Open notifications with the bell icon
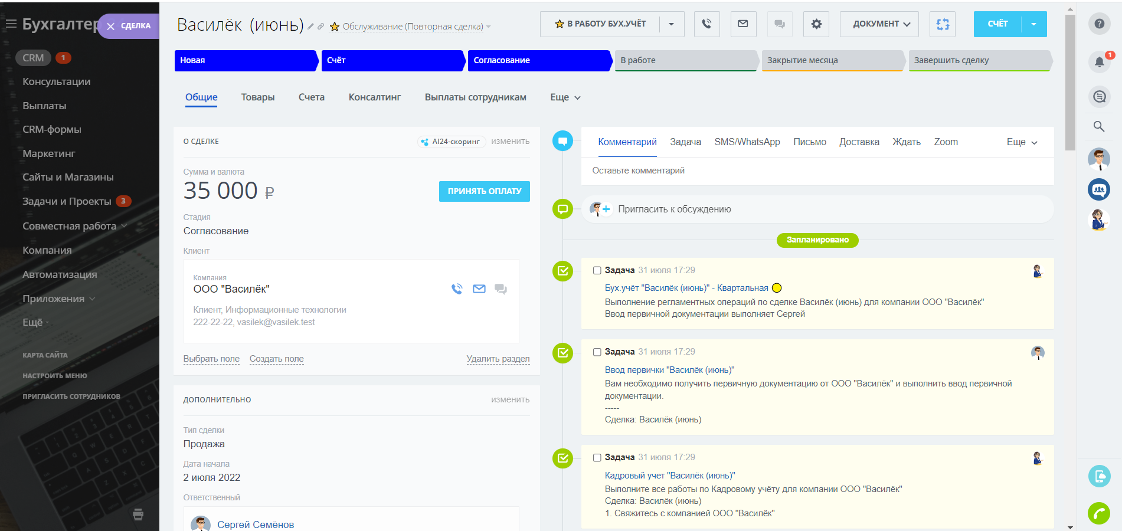Viewport: 1122px width, 531px height. coord(1098,61)
